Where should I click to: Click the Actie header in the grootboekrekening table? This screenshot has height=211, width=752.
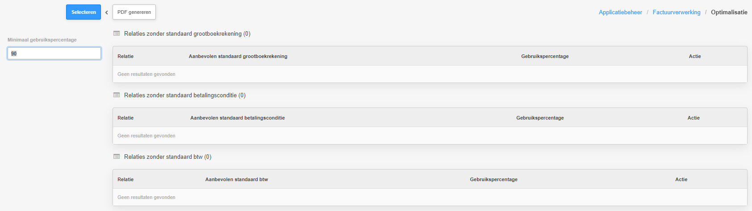[x=695, y=56]
